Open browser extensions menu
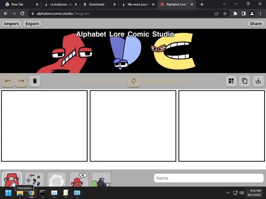Viewport: 266px width, 199px height. click(235, 13)
